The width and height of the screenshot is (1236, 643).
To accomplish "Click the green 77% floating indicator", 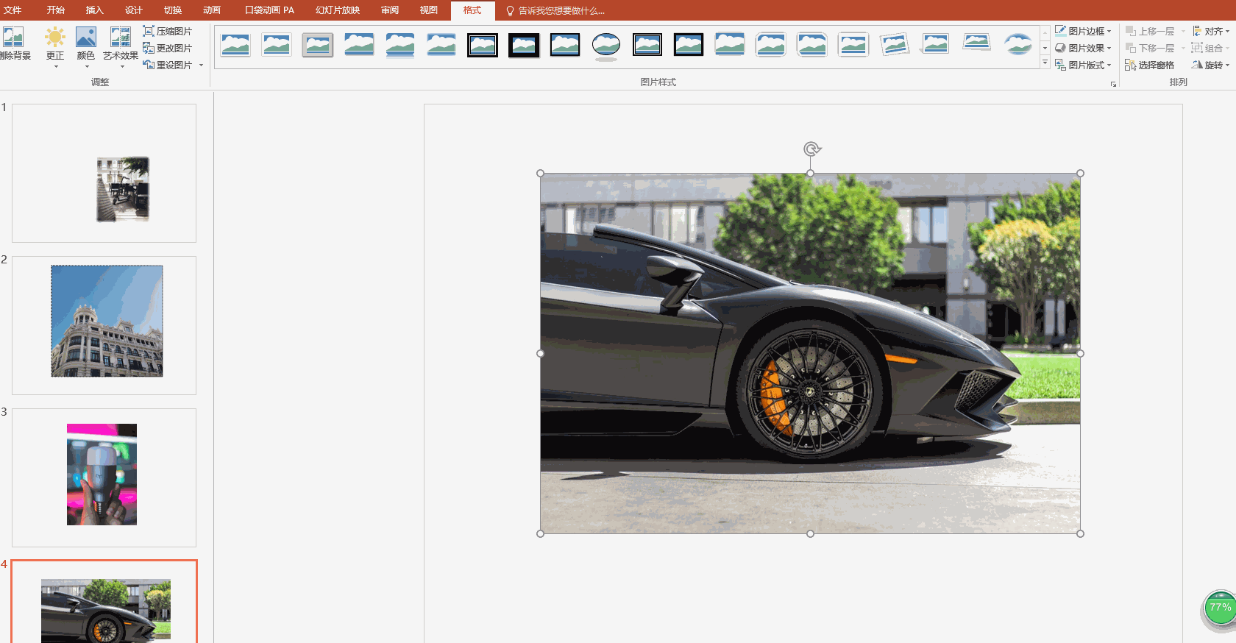I will (1220, 608).
